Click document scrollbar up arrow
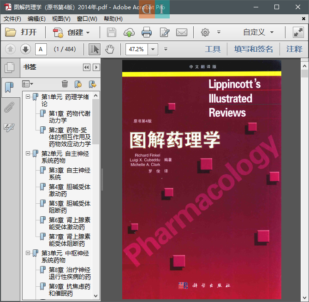309x302 pixels. (x=305, y=66)
